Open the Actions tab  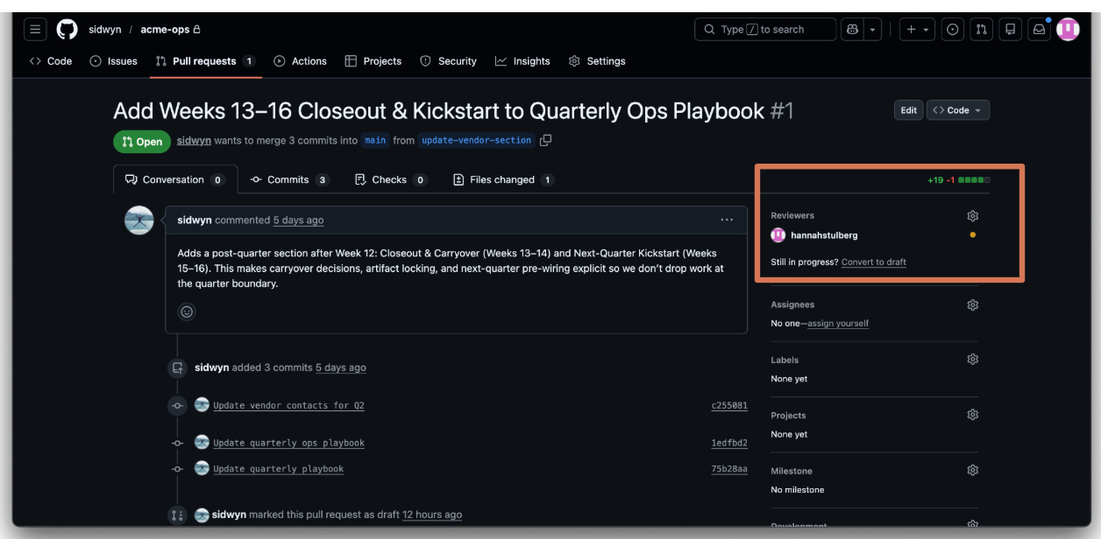(x=301, y=61)
